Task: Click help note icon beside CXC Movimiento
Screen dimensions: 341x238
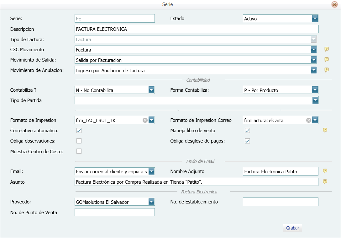Action: click(x=326, y=49)
